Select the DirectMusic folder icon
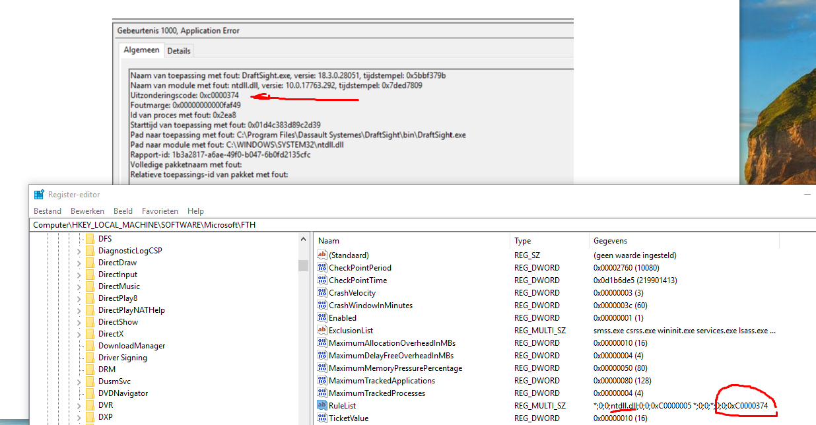 click(x=90, y=286)
